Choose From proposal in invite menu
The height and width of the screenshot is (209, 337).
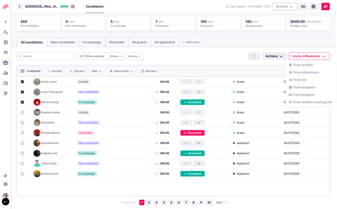pyautogui.click(x=303, y=87)
